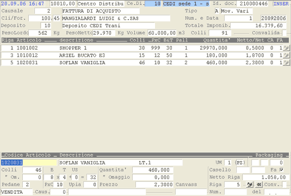Click the Deposito code field

(x=46, y=26)
